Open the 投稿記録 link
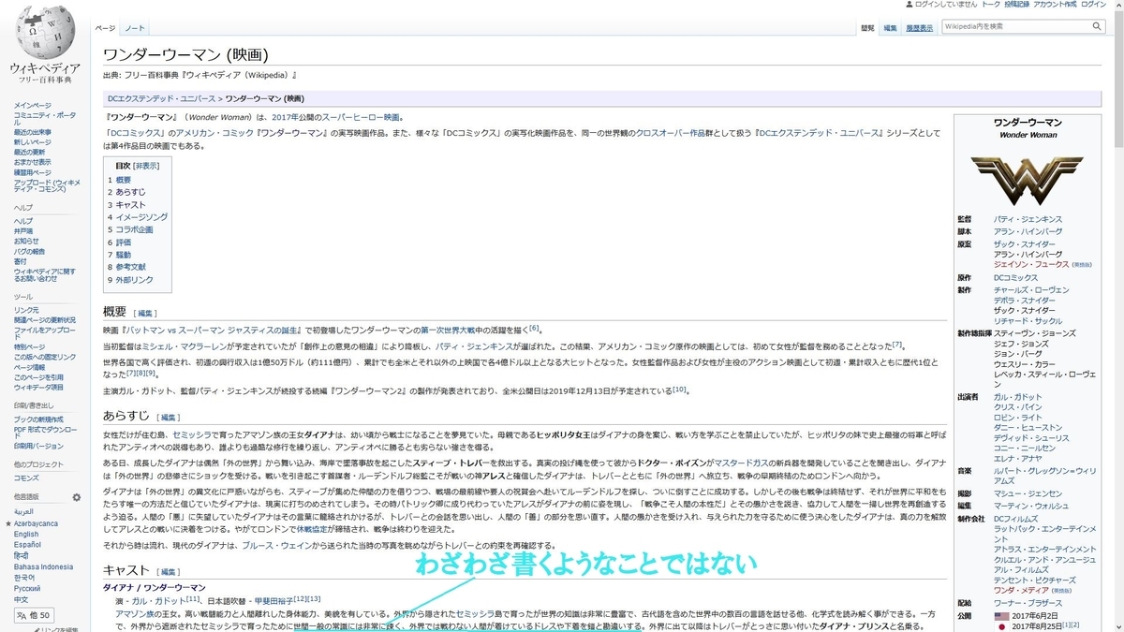The image size is (1124, 632). (1016, 5)
